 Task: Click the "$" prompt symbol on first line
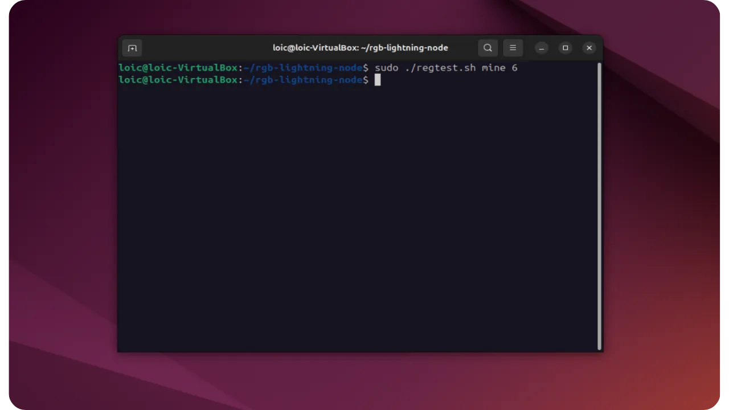(366, 68)
